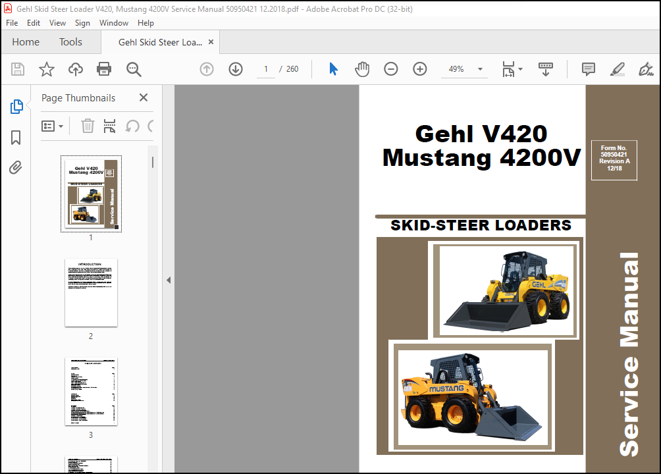Select page 3 table of contents thumbnail
The width and height of the screenshot is (661, 474).
click(91, 391)
